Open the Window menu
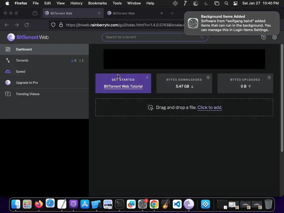 coord(134,3)
